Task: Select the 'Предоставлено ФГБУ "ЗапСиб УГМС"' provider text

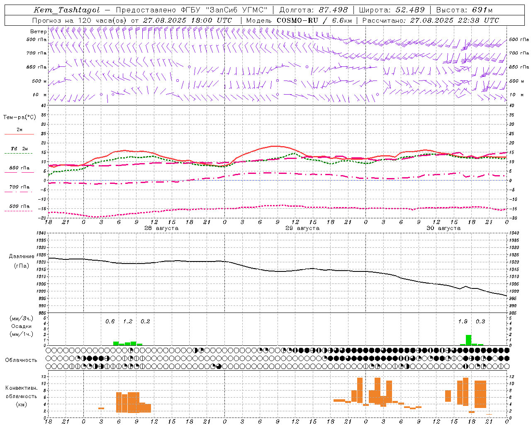Action: click(x=192, y=10)
